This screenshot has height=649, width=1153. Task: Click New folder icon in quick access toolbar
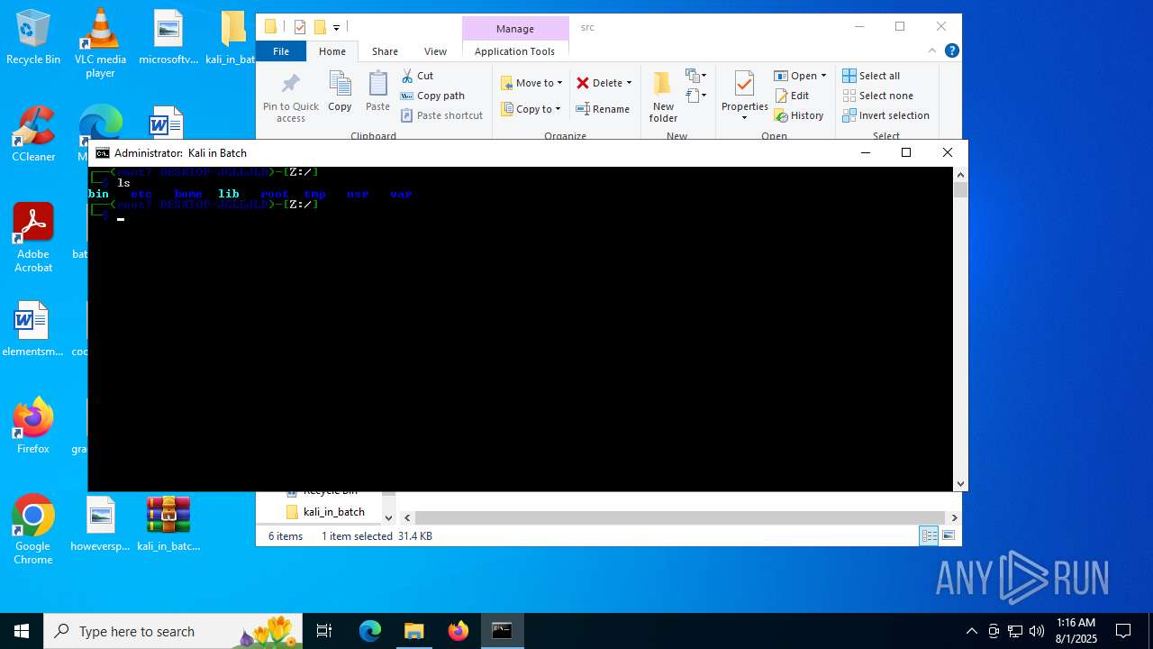(320, 27)
